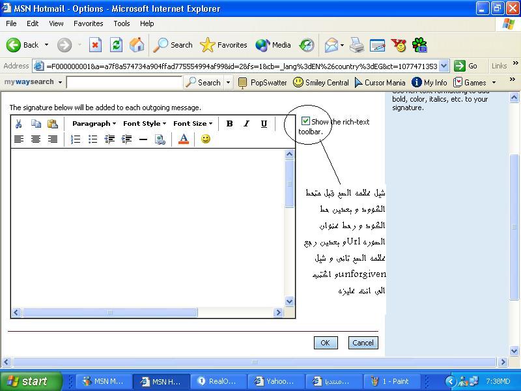Insert a horizontal line
Viewport: 521px width, 391px height.
point(143,139)
